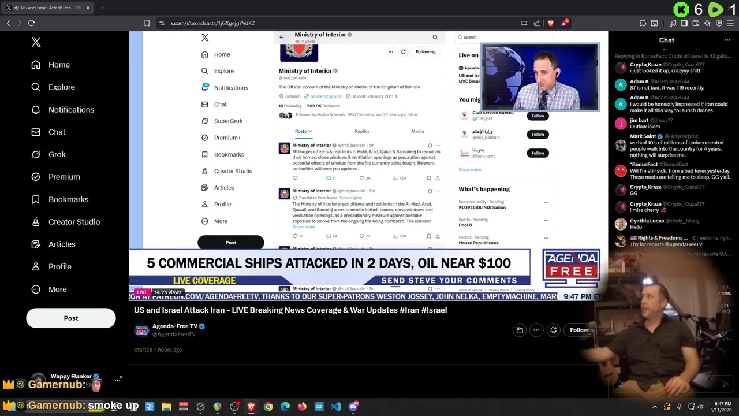Click the '*BonusFact' username in chat
The height and width of the screenshot is (416, 739).
coord(644,165)
